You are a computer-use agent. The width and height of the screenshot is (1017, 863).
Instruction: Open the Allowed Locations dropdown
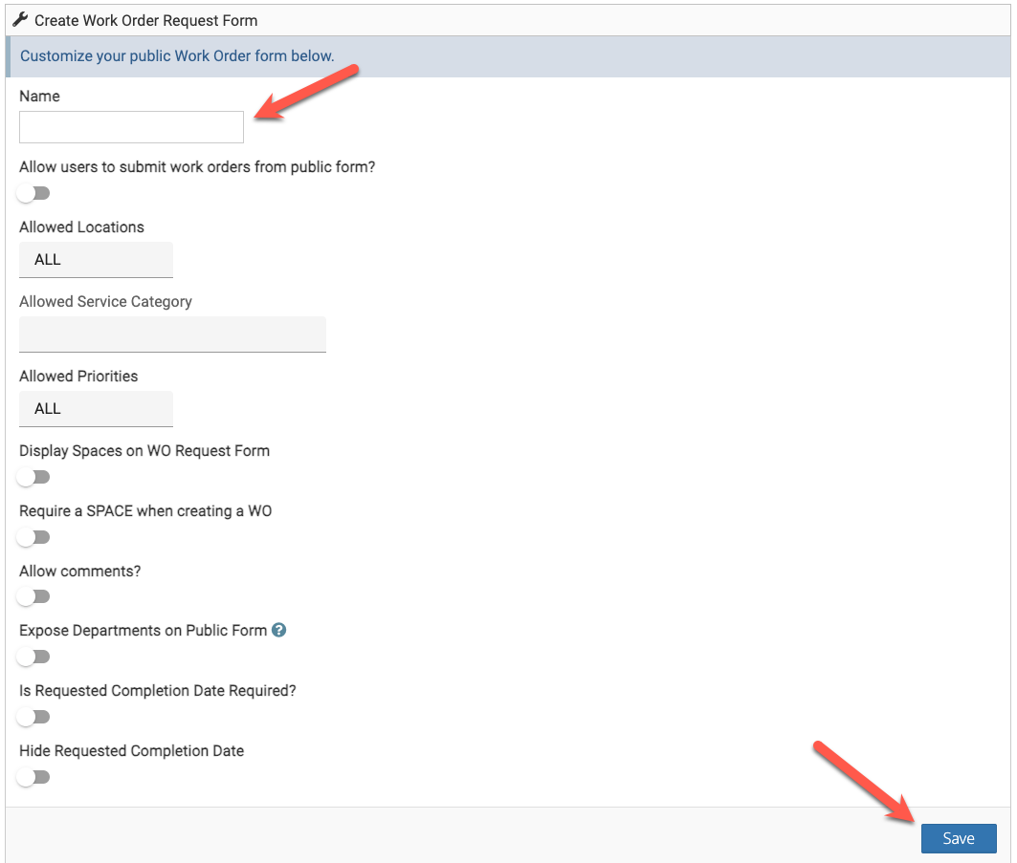pyautogui.click(x=96, y=259)
